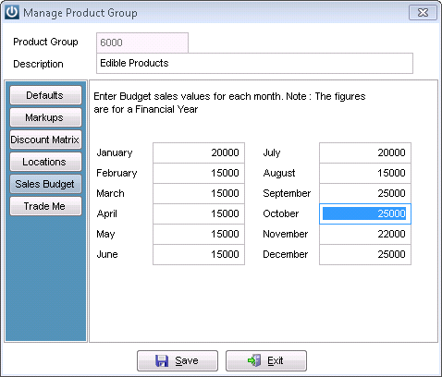Click the July budget input

coord(365,152)
